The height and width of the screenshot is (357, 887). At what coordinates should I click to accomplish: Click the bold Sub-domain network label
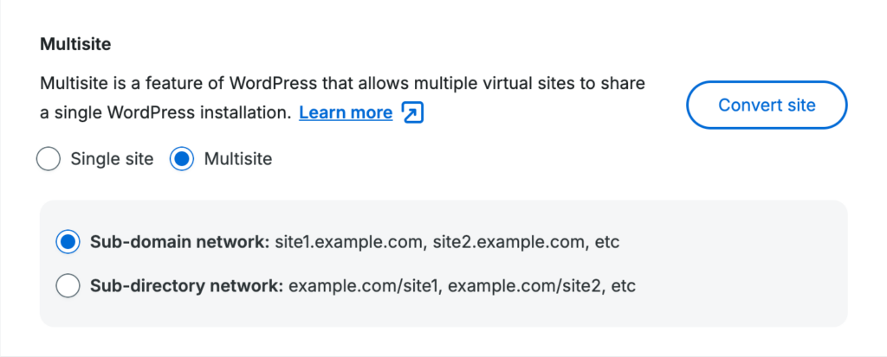click(179, 242)
